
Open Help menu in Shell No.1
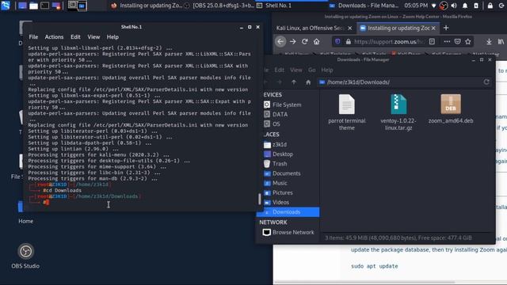[112, 37]
